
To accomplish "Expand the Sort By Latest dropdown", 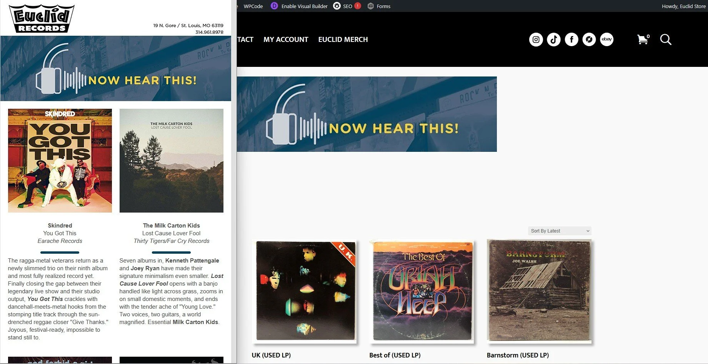I will pos(560,231).
